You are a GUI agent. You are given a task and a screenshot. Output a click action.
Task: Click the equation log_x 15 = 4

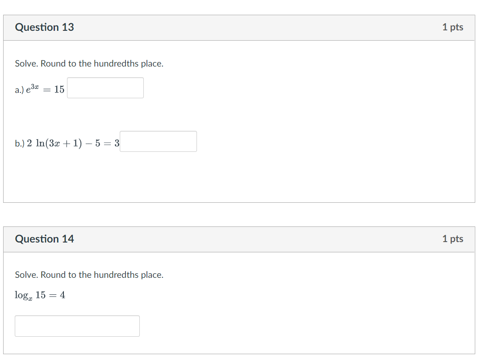point(40,295)
